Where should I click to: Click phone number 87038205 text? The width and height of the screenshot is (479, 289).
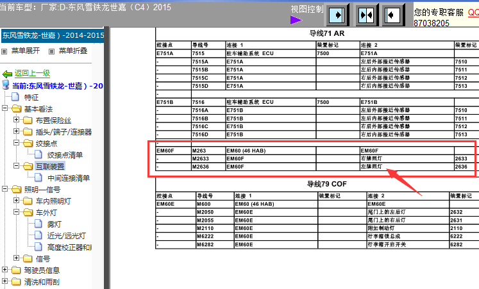click(x=432, y=23)
